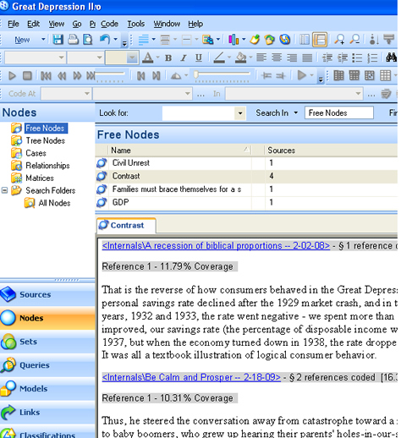Open Print Preview icon
The image size is (401, 438).
pos(88,40)
